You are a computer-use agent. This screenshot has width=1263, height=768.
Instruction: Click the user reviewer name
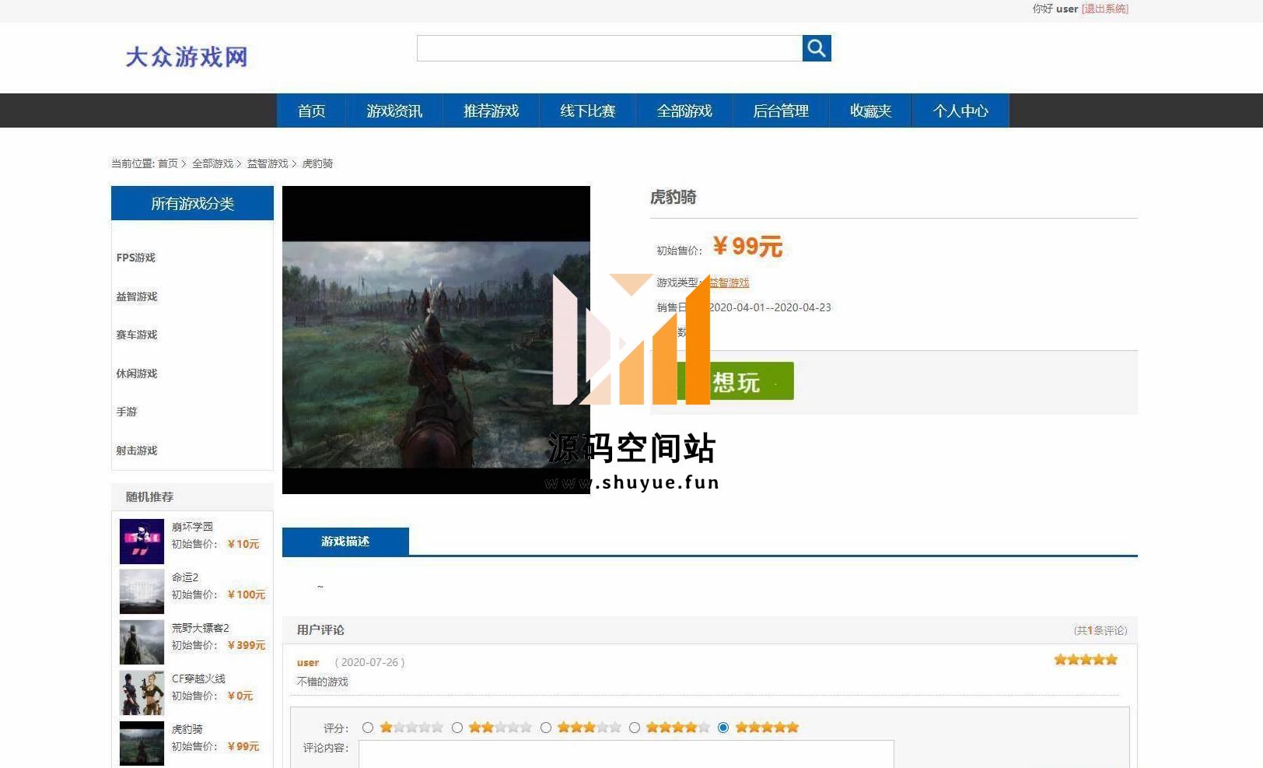(x=308, y=662)
